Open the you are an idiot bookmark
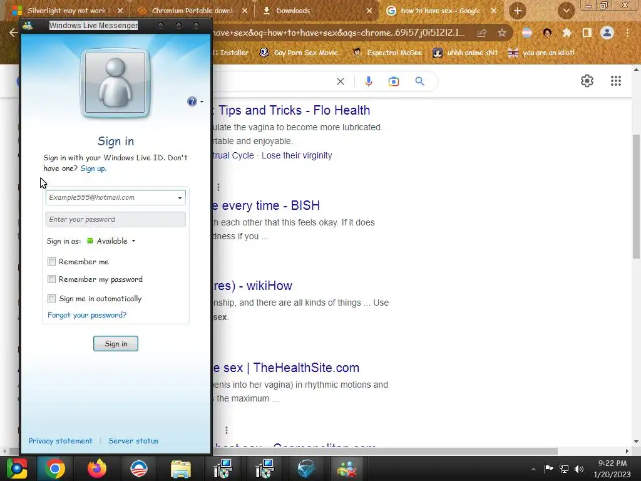641x481 pixels. click(x=541, y=53)
